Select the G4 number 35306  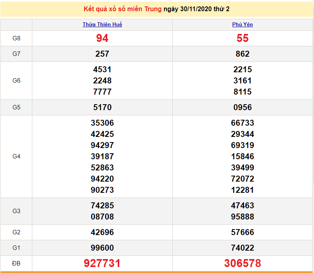pos(102,123)
